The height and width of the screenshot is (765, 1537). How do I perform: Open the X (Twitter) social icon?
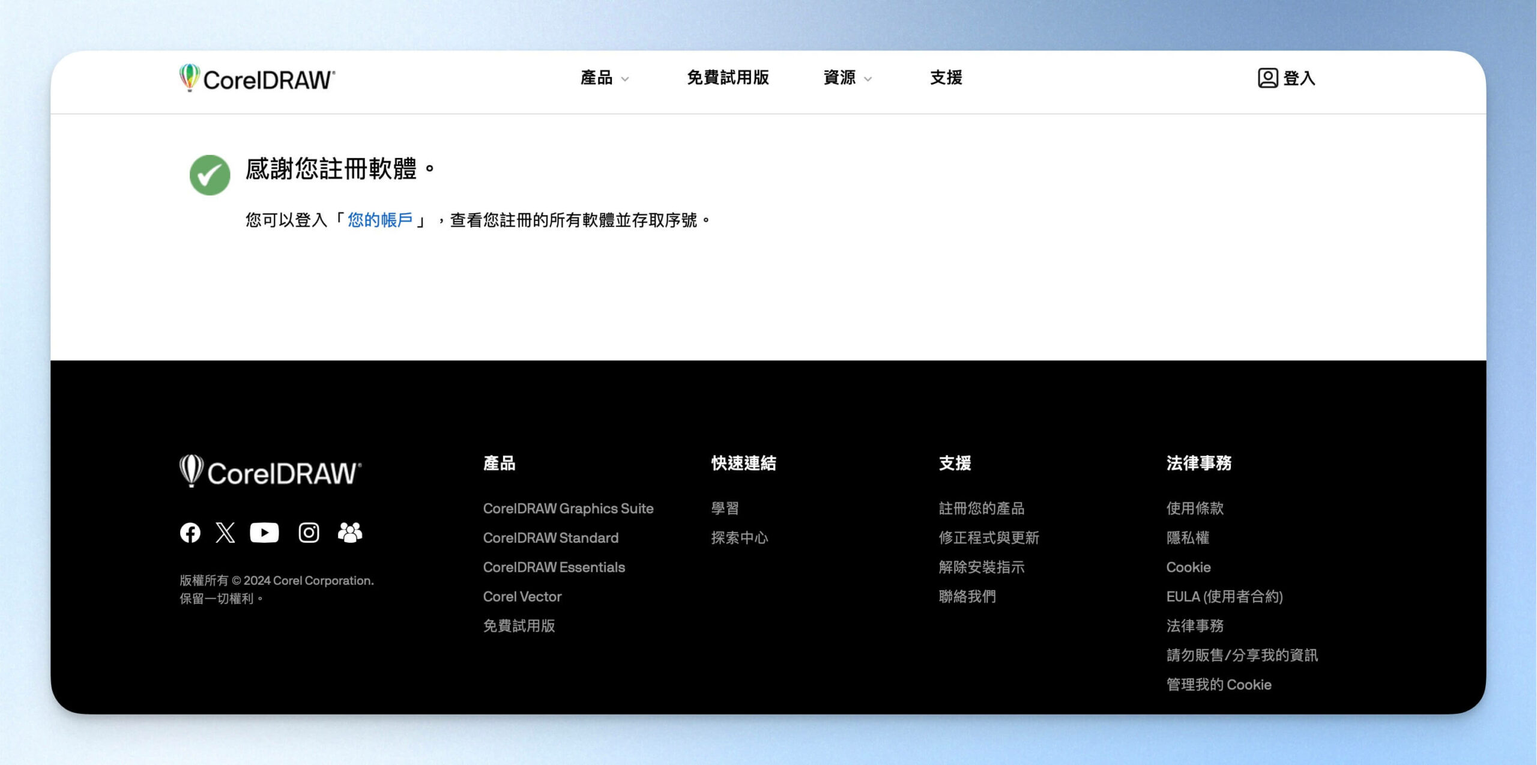coord(225,533)
